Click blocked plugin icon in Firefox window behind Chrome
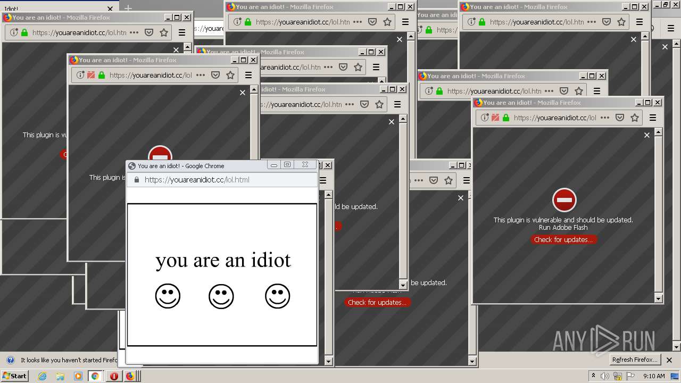The height and width of the screenshot is (383, 681). click(91, 75)
